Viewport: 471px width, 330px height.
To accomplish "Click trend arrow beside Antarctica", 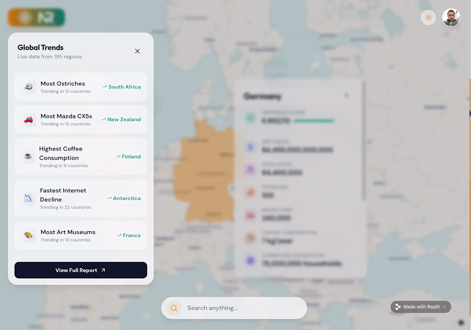I will (109, 198).
